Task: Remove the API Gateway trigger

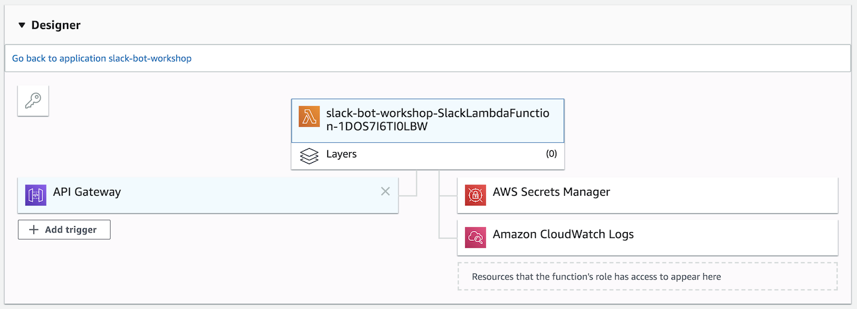Action: pyautogui.click(x=385, y=191)
